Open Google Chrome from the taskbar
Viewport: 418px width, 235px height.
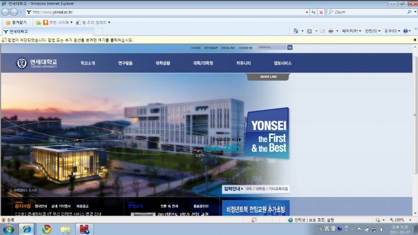click(46, 229)
